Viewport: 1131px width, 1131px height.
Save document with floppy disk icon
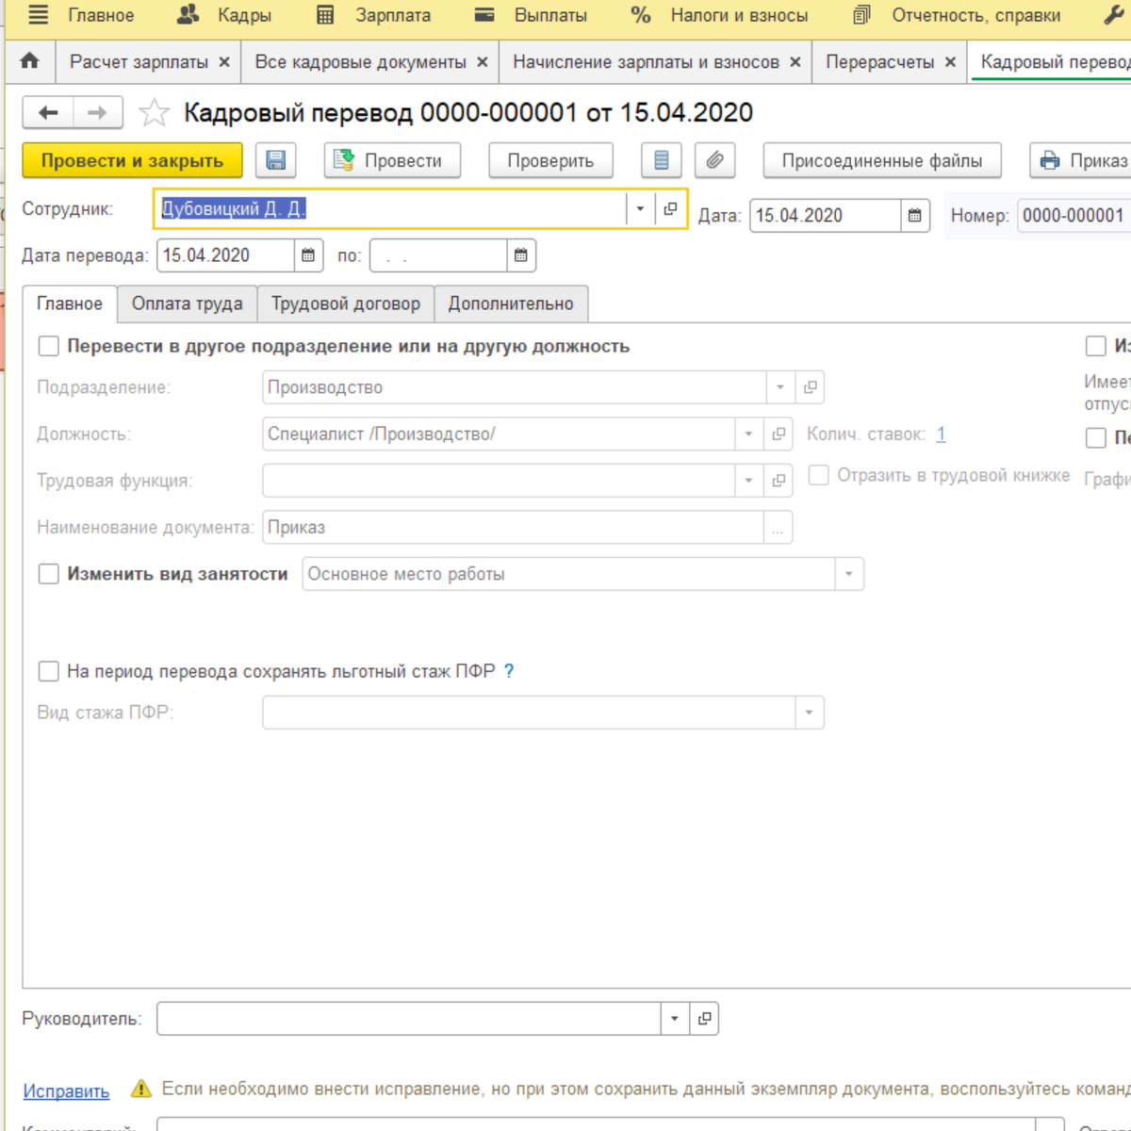point(275,160)
